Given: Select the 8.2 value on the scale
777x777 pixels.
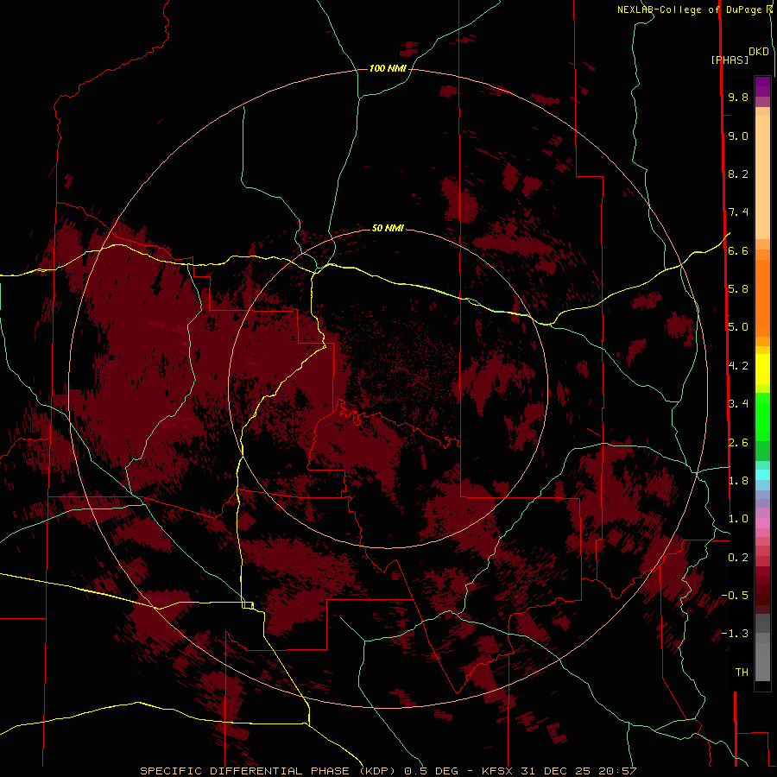Looking at the screenshot, I should click(x=738, y=174).
